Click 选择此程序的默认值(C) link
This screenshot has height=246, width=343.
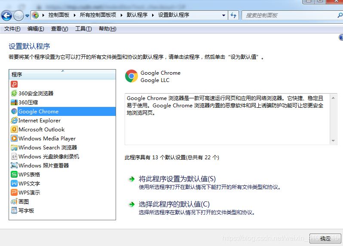[x=174, y=204]
